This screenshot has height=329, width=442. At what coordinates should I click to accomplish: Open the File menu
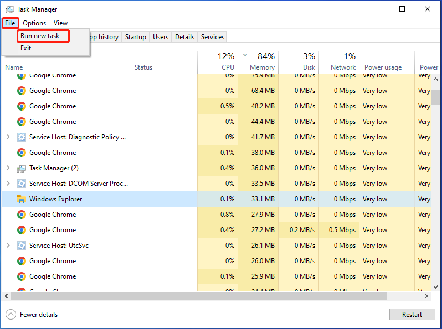click(x=10, y=23)
